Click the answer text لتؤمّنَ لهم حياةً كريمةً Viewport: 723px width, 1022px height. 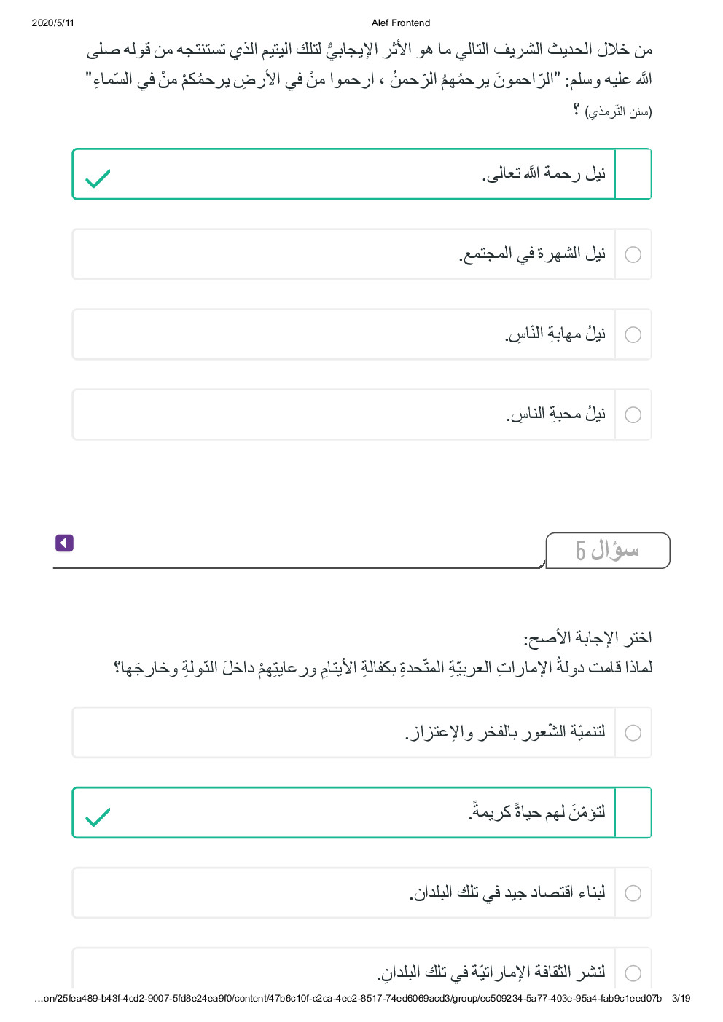point(537,812)
